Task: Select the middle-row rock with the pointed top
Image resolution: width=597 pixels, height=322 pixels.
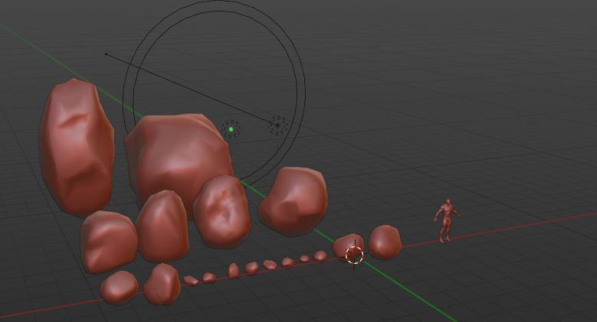Action: pyautogui.click(x=162, y=226)
